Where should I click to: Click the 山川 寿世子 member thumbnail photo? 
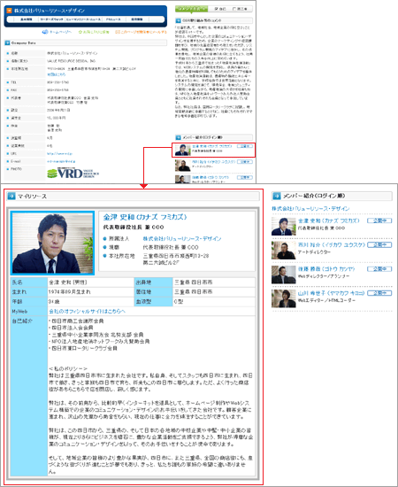284,298
